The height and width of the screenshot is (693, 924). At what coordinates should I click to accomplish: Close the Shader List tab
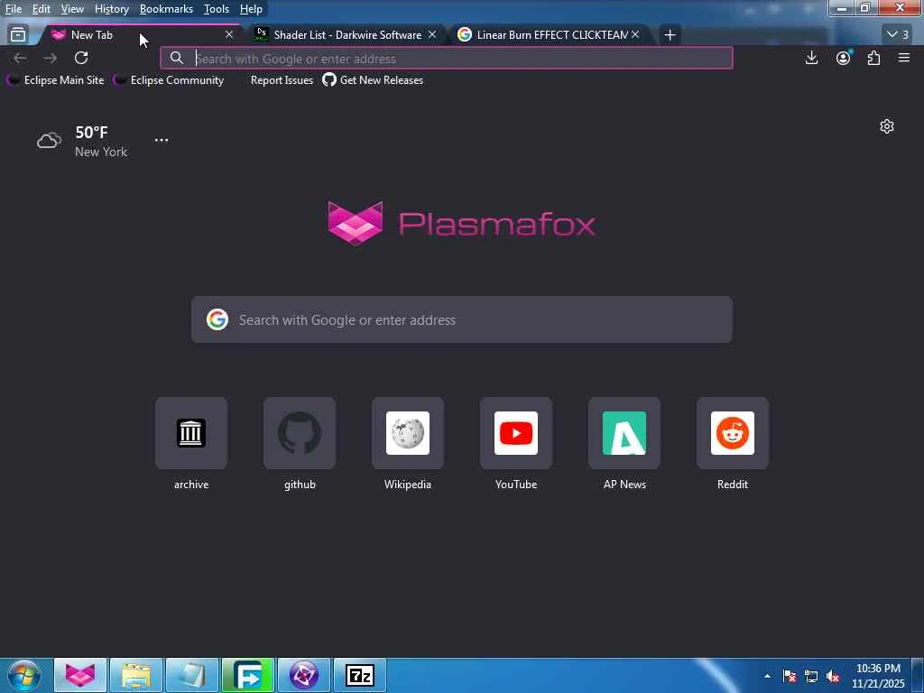[432, 35]
